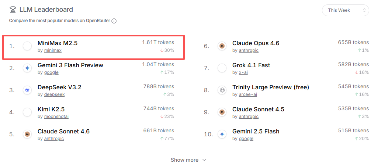
Task: Click the Claude Sonnet 4.6 Anthropic logo
Action: 27,134
